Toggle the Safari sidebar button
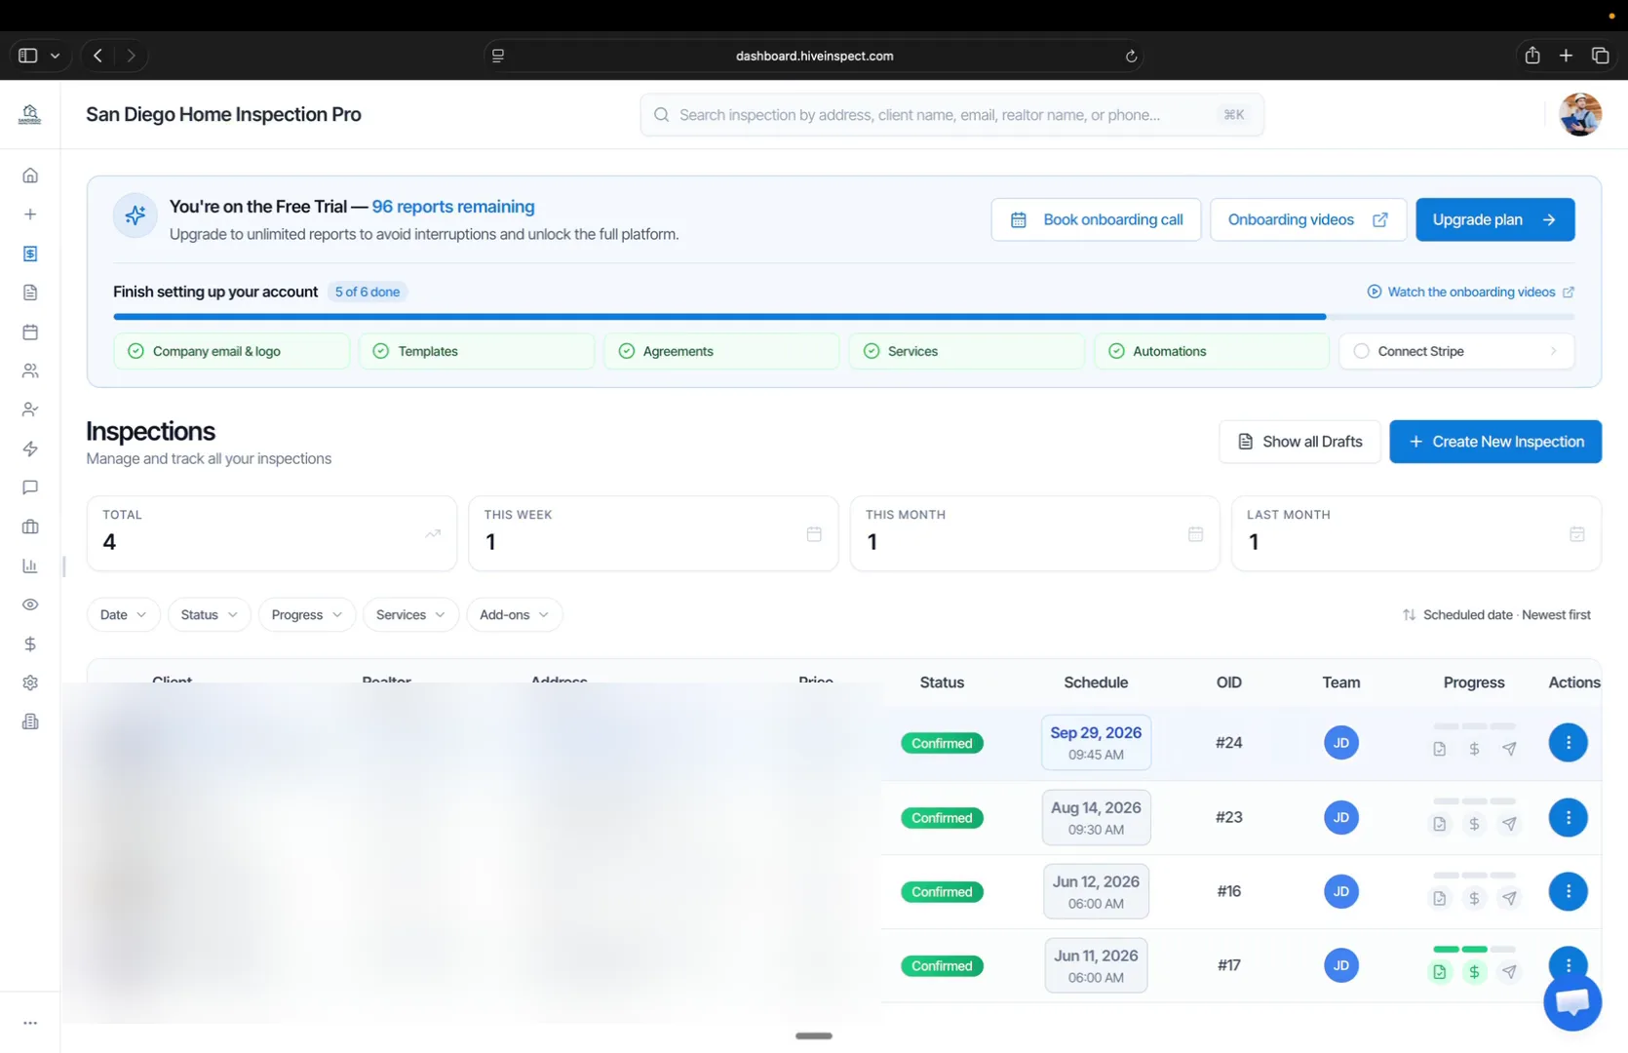 tap(28, 56)
